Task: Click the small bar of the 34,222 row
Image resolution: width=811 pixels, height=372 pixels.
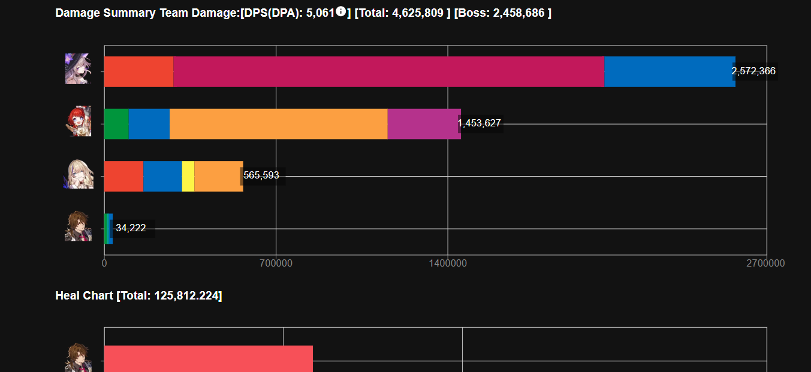Action: [108, 229]
